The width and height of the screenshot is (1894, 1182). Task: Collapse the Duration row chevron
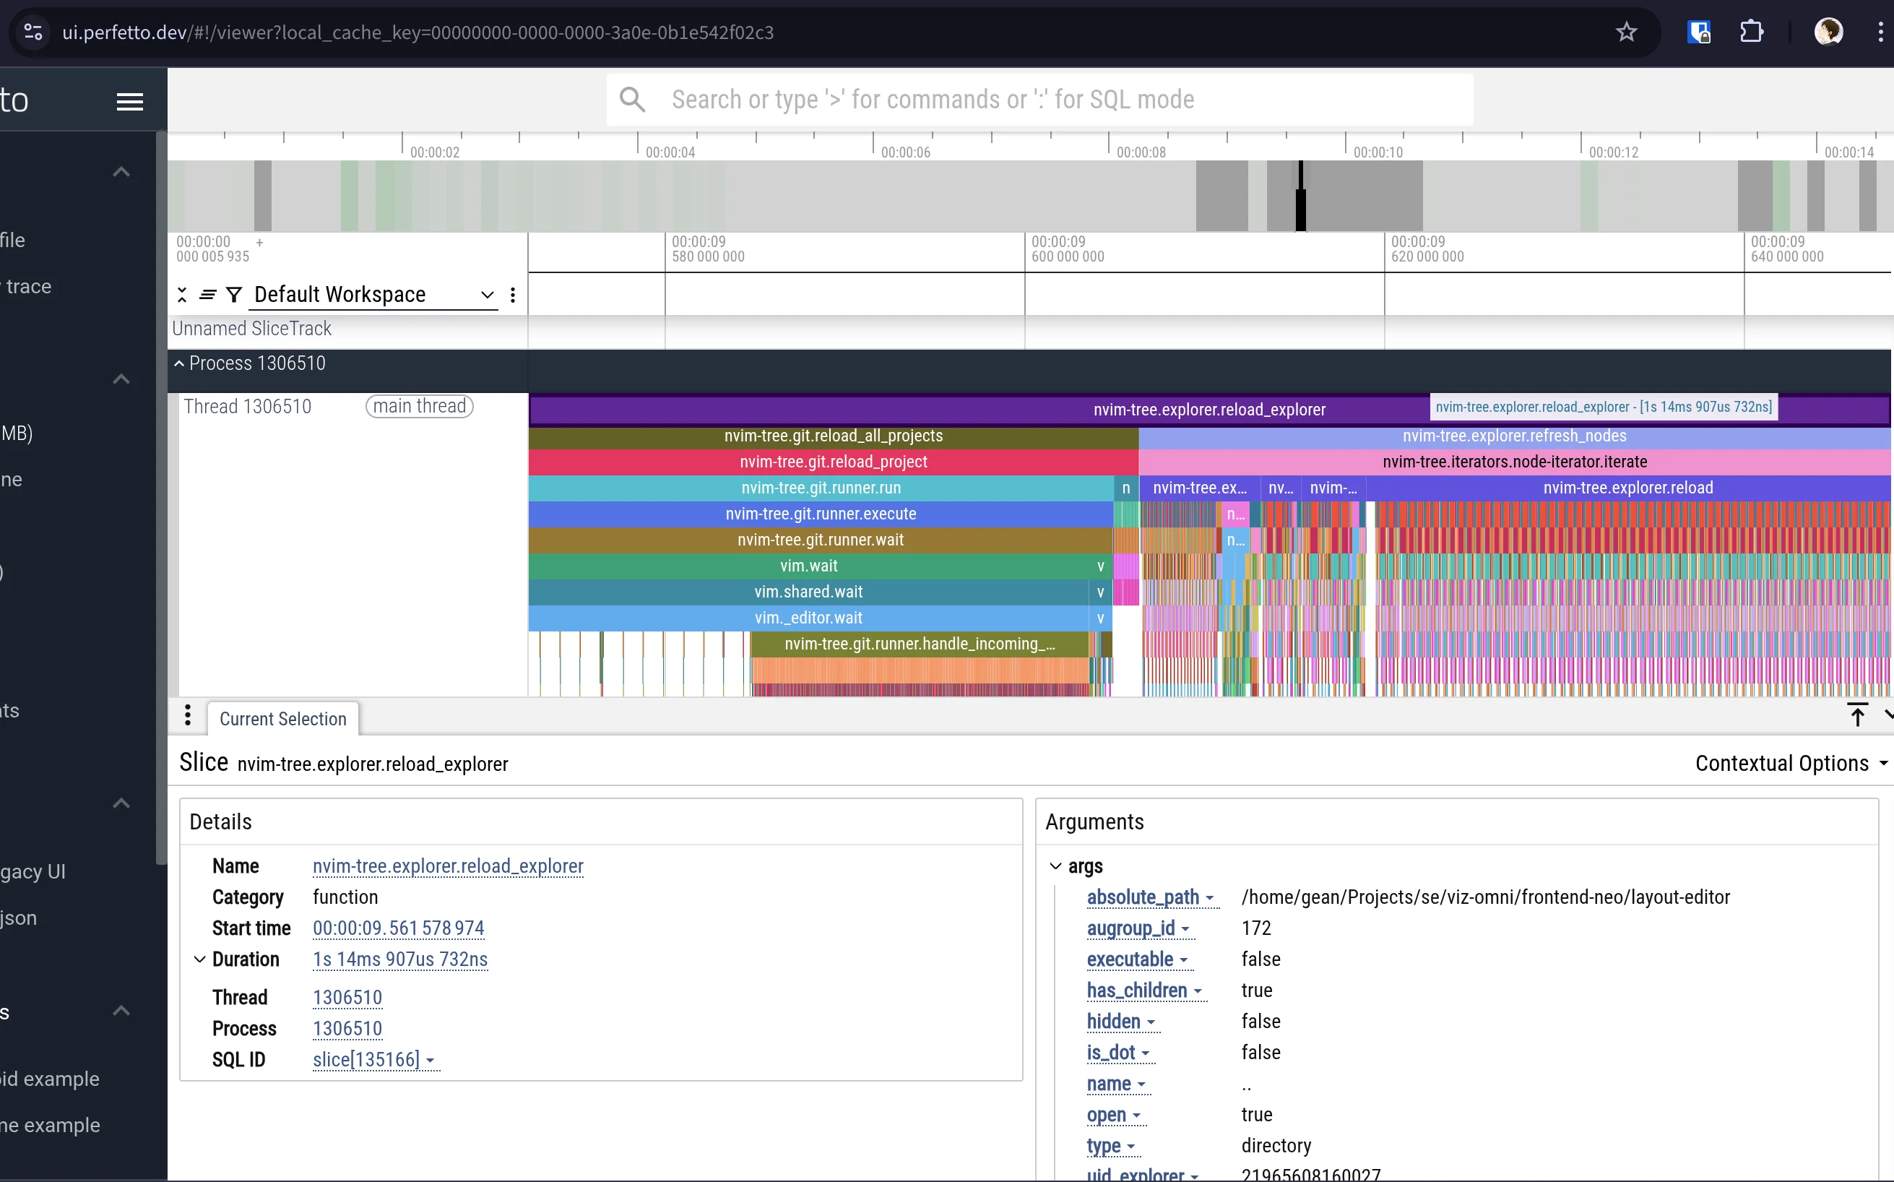click(x=200, y=959)
